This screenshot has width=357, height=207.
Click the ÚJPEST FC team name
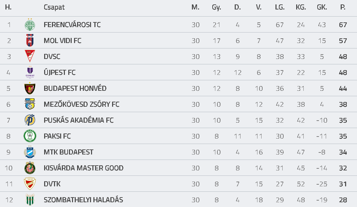pyautogui.click(x=59, y=73)
